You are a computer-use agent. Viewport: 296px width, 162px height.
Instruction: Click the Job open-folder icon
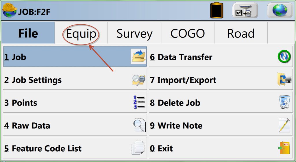(138, 56)
